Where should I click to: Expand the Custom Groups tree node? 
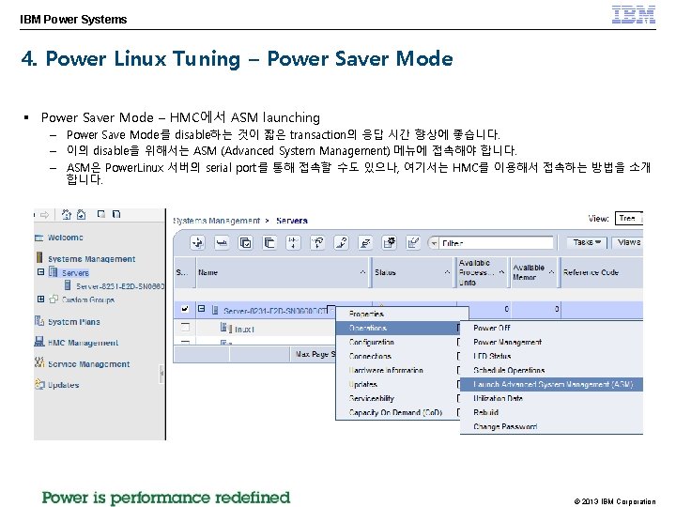40,299
